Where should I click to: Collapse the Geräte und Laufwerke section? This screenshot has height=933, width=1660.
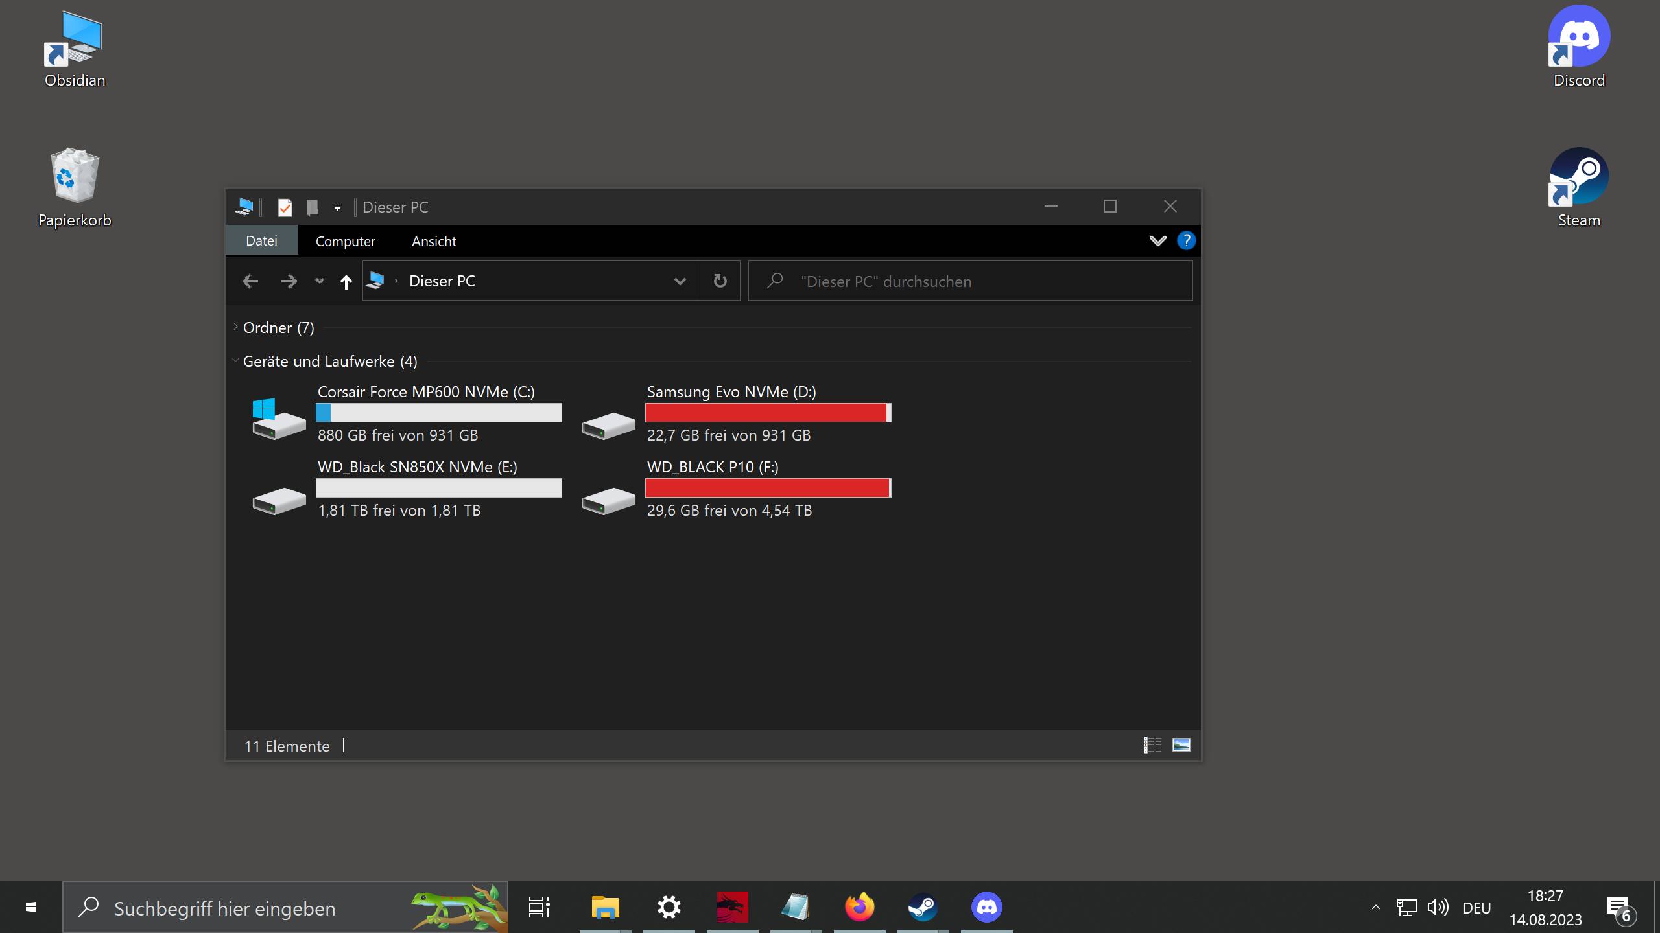[x=235, y=360]
